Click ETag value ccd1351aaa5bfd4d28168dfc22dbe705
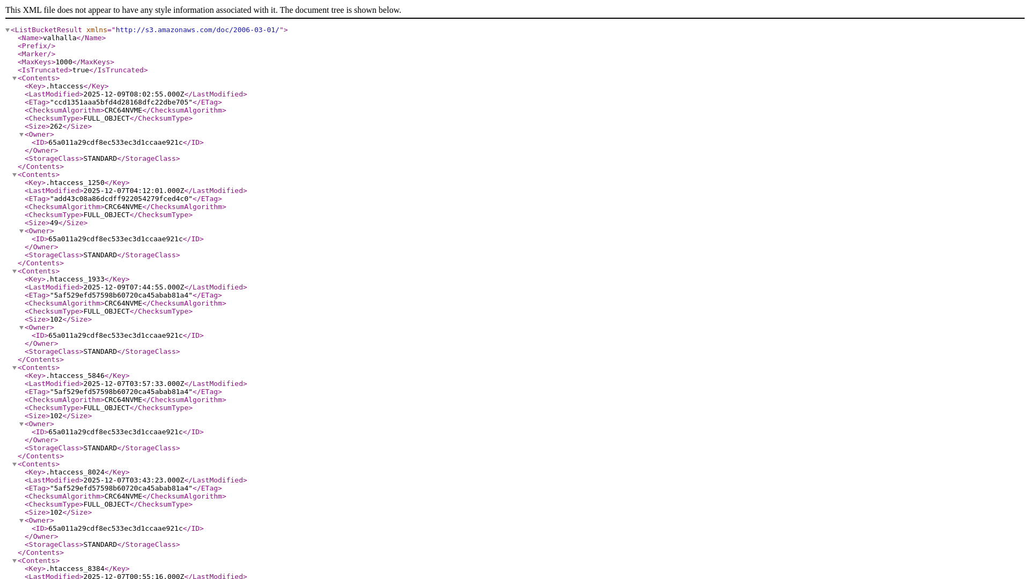The image size is (1030, 579). point(121,102)
